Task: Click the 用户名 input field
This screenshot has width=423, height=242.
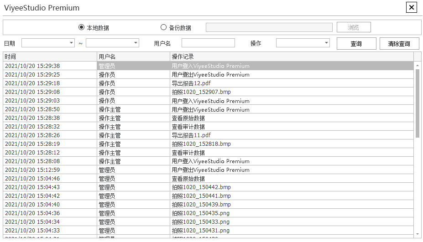Action: click(x=208, y=43)
